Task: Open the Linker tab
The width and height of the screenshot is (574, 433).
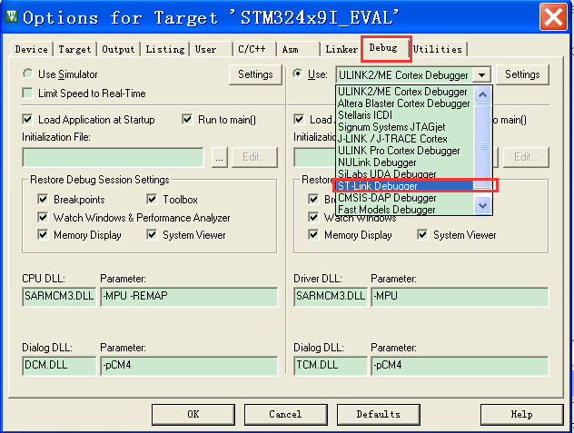Action: click(x=341, y=49)
